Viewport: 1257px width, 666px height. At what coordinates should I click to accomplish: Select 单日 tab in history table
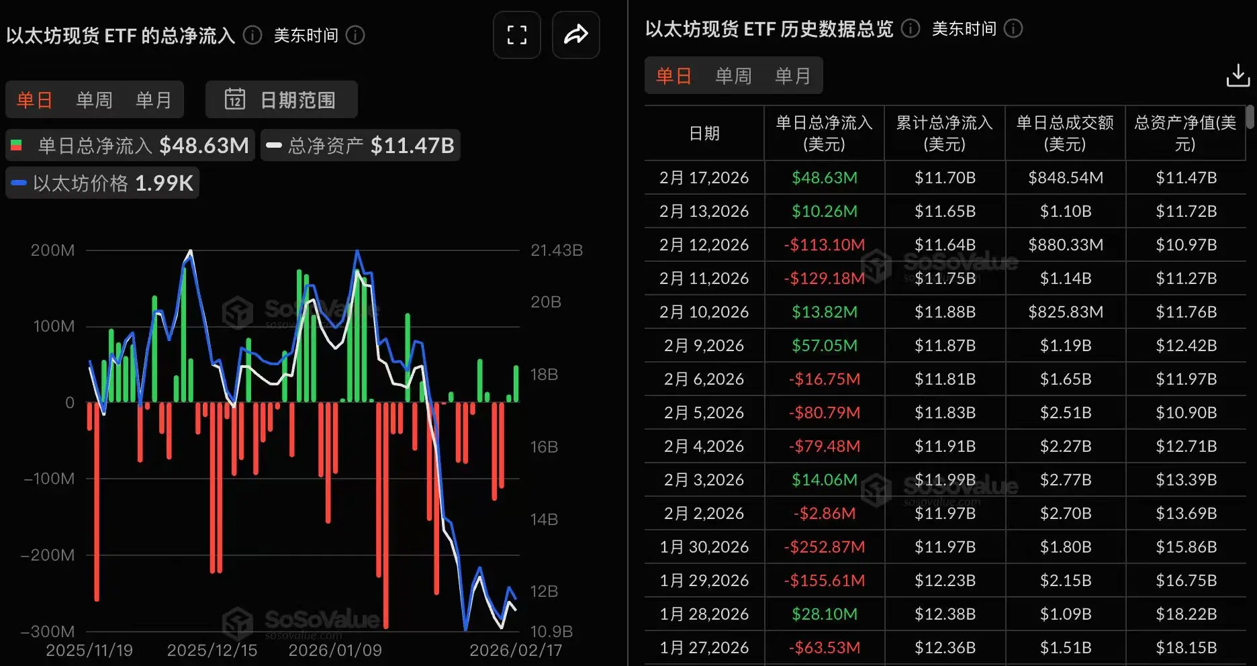tap(673, 76)
